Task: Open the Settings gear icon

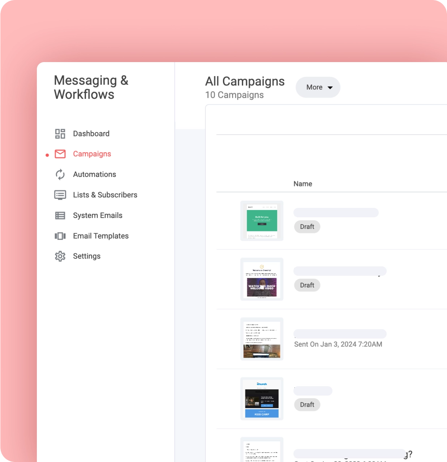Action: click(60, 256)
